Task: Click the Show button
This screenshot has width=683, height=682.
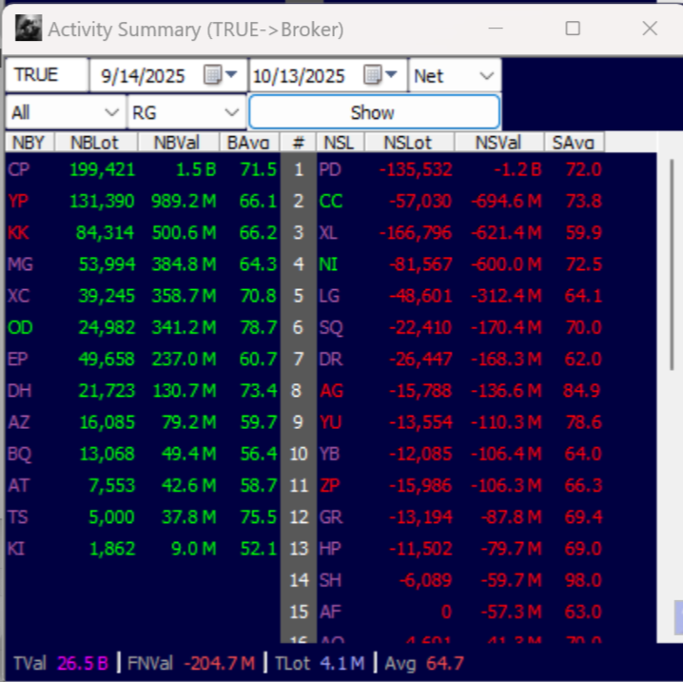Action: click(x=374, y=112)
